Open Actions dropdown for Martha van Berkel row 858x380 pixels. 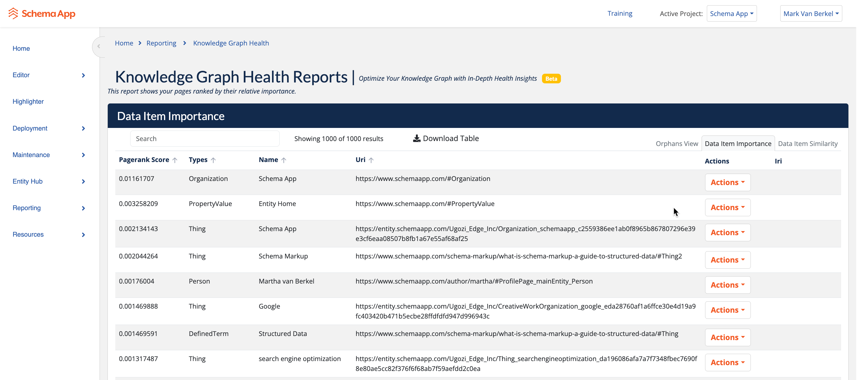pos(728,285)
